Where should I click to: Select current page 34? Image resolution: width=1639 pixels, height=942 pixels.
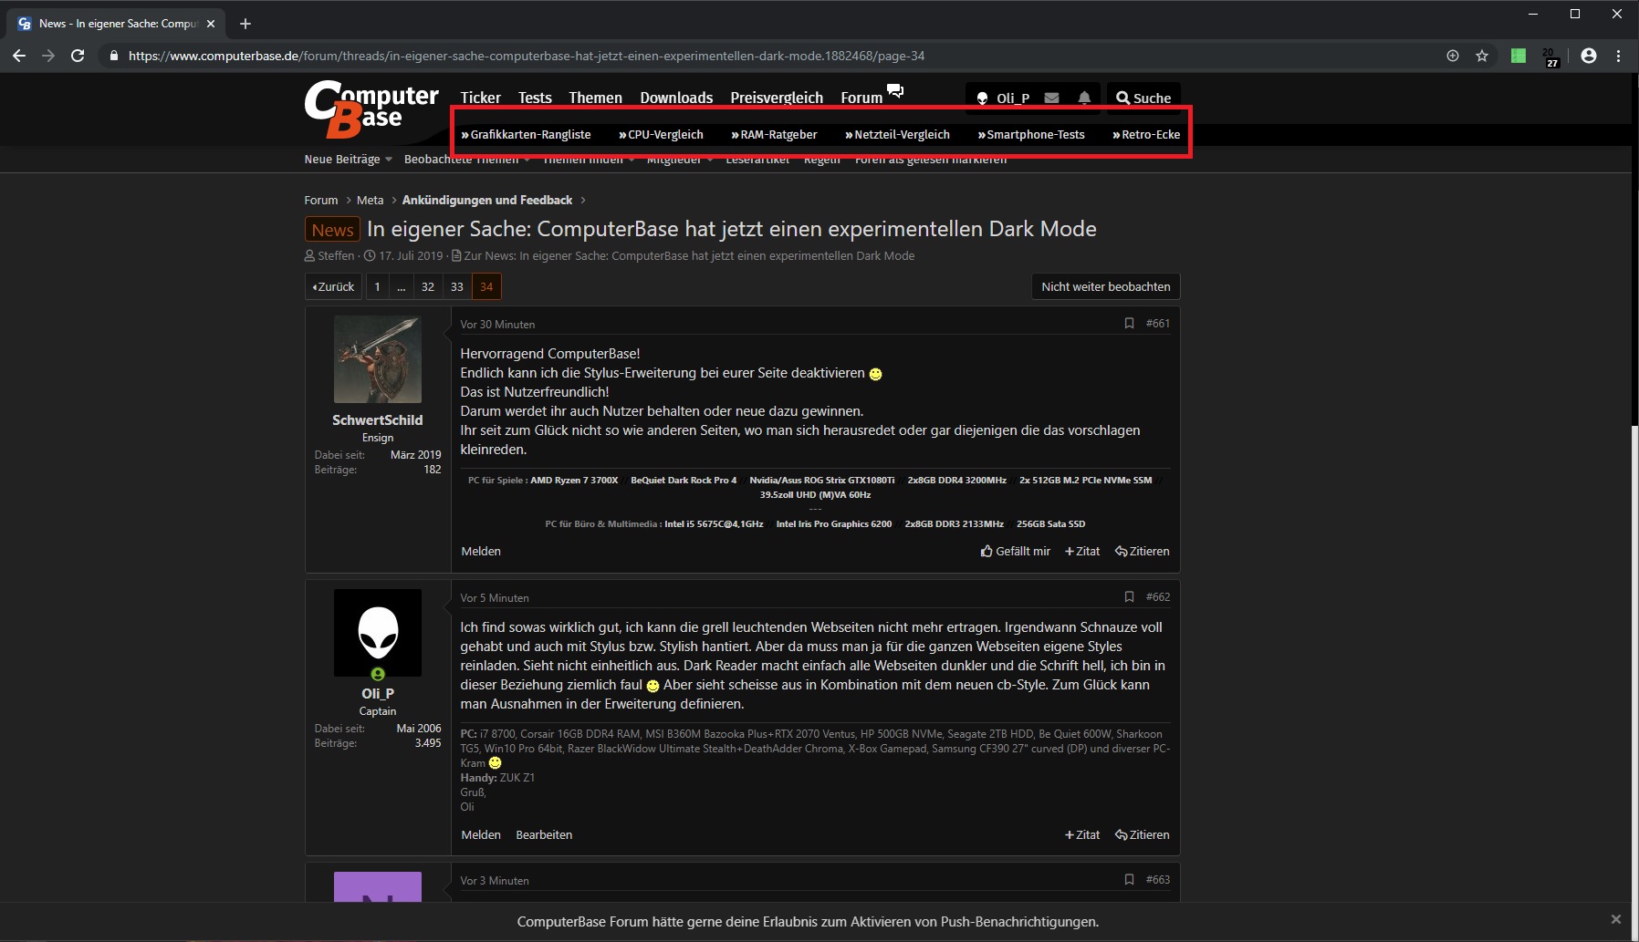click(x=486, y=286)
